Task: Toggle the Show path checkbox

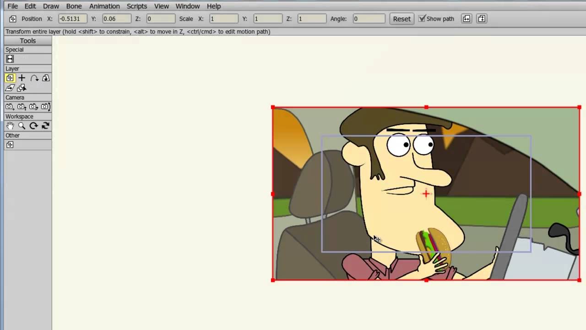Action: [x=422, y=19]
